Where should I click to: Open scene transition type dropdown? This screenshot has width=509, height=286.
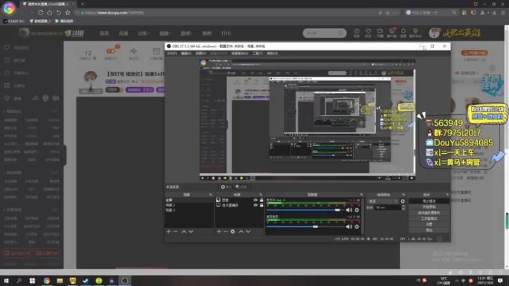point(383,201)
